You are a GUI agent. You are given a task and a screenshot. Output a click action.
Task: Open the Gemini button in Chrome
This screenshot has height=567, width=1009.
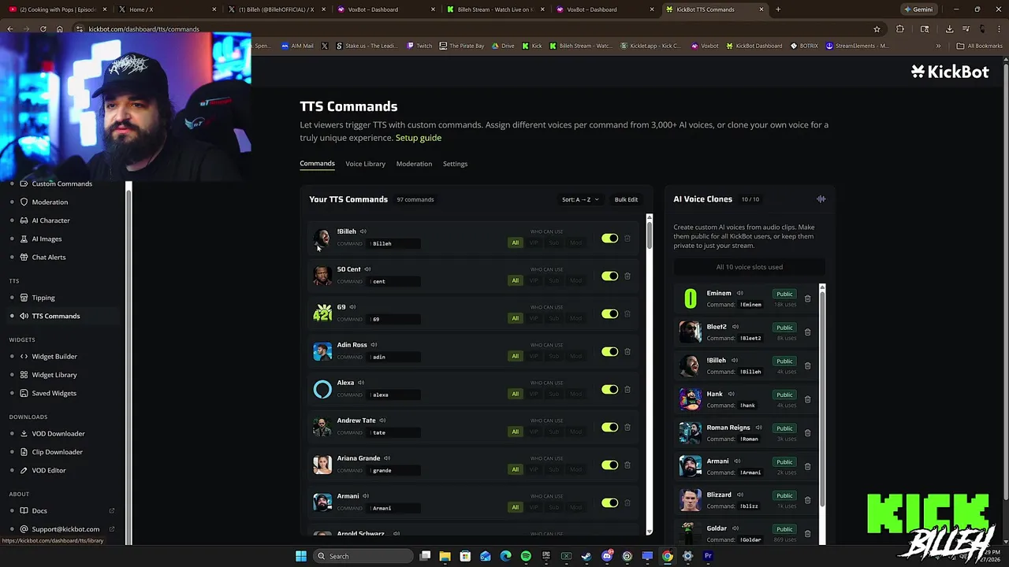click(918, 9)
